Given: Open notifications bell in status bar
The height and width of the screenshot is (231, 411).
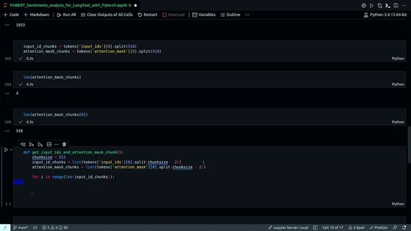Looking at the screenshot, I should 404,228.
